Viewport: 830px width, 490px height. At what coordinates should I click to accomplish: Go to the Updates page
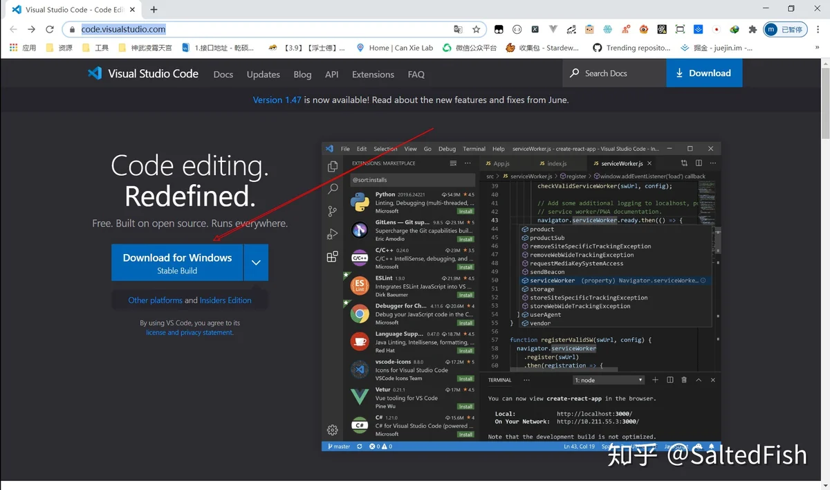click(264, 74)
